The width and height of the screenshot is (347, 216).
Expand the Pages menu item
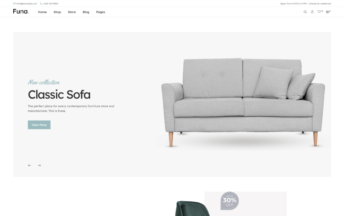click(x=100, y=12)
